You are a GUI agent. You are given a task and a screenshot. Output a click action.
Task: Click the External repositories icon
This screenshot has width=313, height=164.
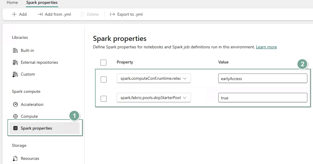point(15,63)
